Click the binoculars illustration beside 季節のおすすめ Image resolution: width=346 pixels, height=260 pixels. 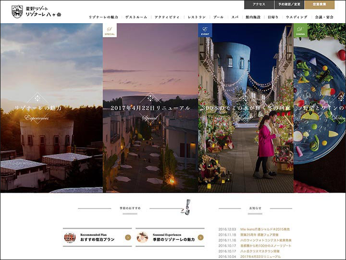click(185, 208)
